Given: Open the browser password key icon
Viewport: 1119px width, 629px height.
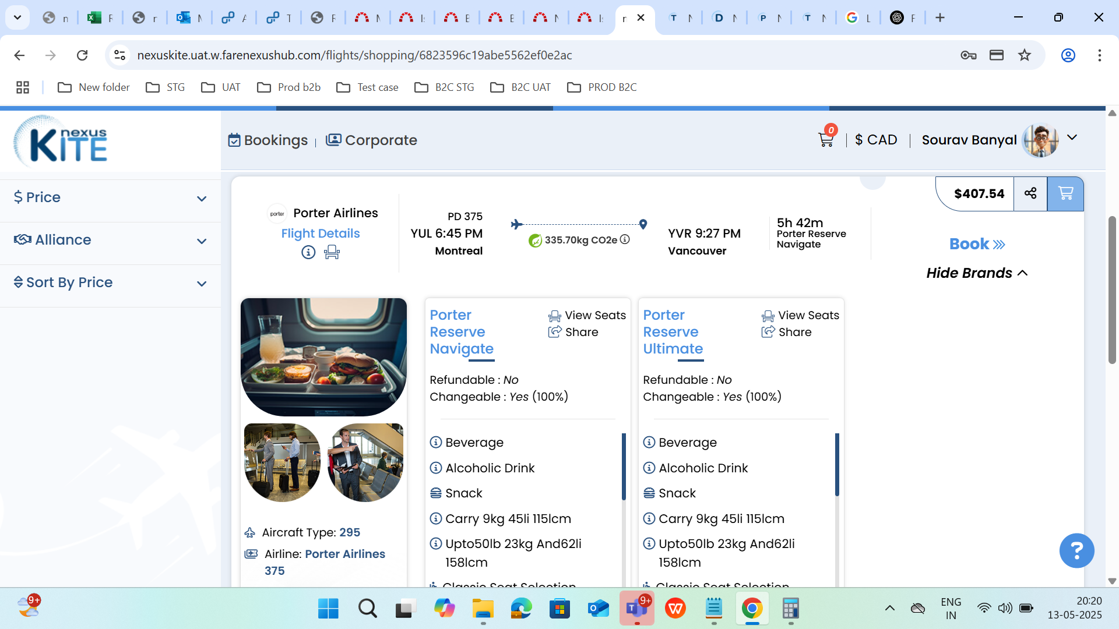Looking at the screenshot, I should pyautogui.click(x=969, y=55).
